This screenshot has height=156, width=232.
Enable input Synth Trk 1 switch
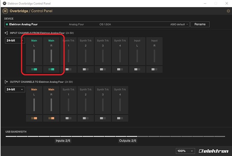69,69
